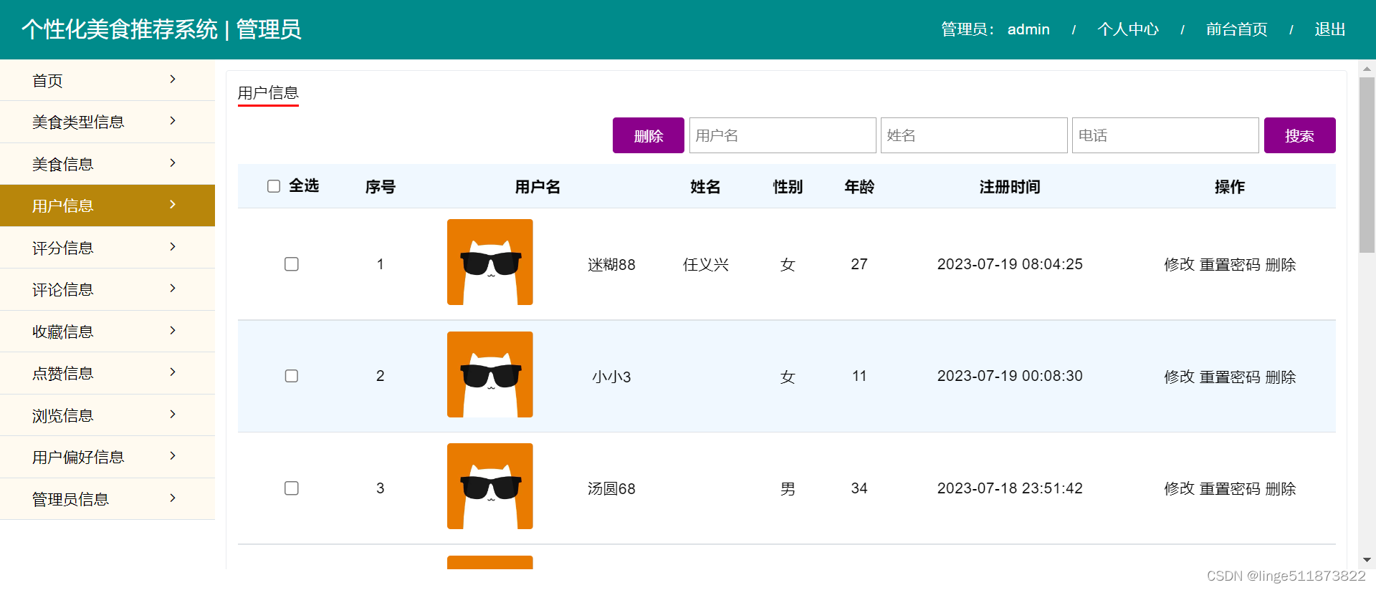The height and width of the screenshot is (590, 1376).
Task: Expand the 评论信息 chevron arrow
Action: [173, 289]
